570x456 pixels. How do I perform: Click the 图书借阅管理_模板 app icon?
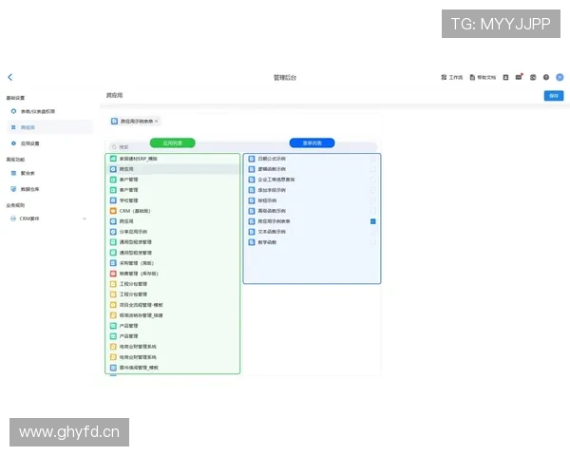(113, 368)
